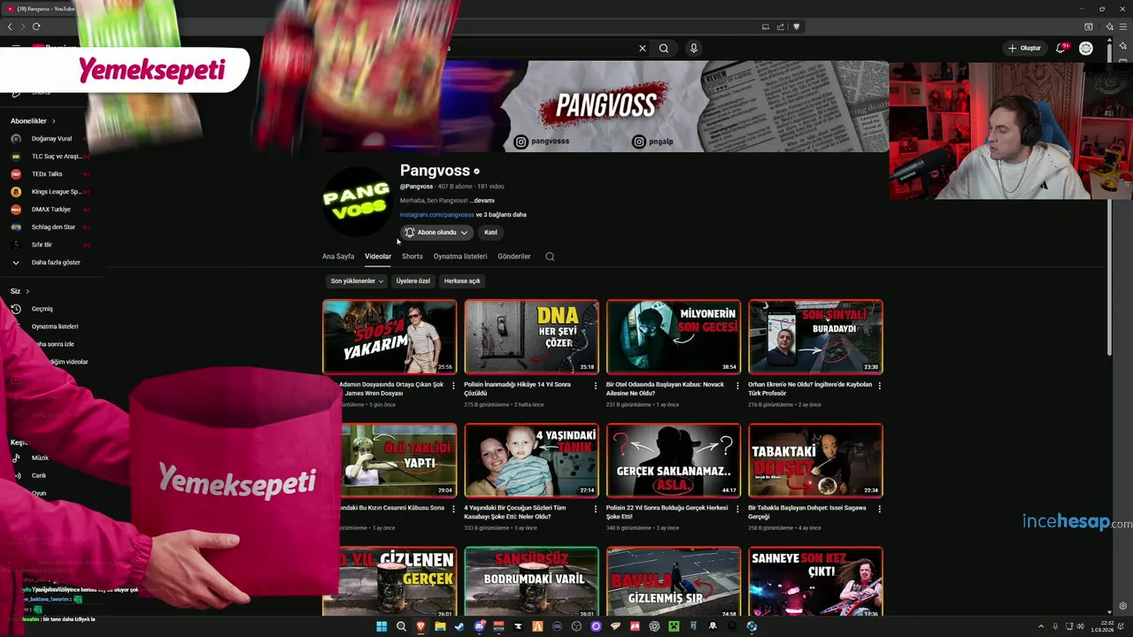Click the Pangvoss channel profile picture
The width and height of the screenshot is (1133, 637).
click(x=357, y=202)
